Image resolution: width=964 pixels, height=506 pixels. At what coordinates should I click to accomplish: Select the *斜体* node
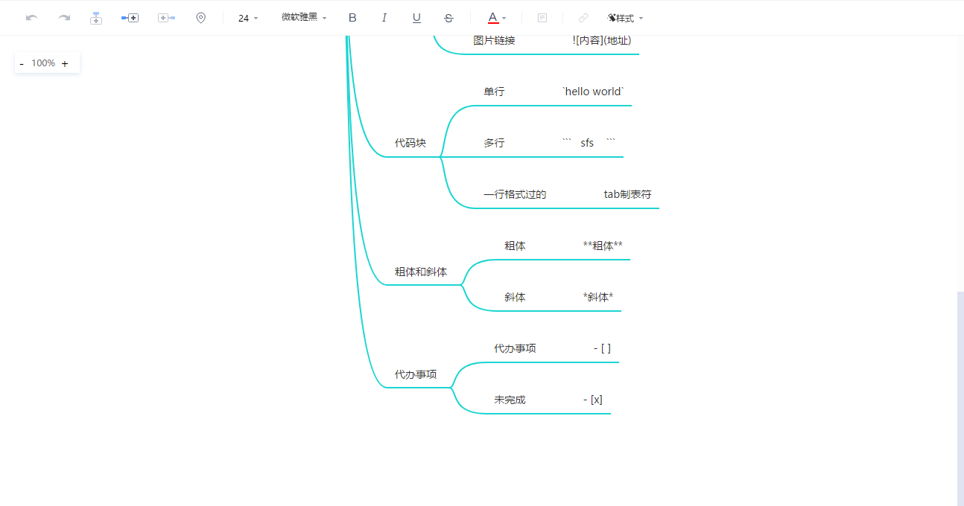click(x=598, y=297)
